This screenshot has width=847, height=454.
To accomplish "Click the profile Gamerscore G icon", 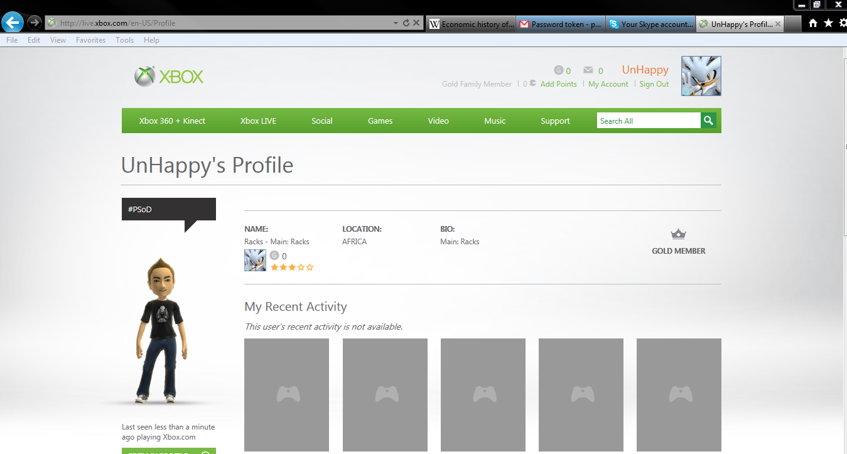I will pos(274,256).
